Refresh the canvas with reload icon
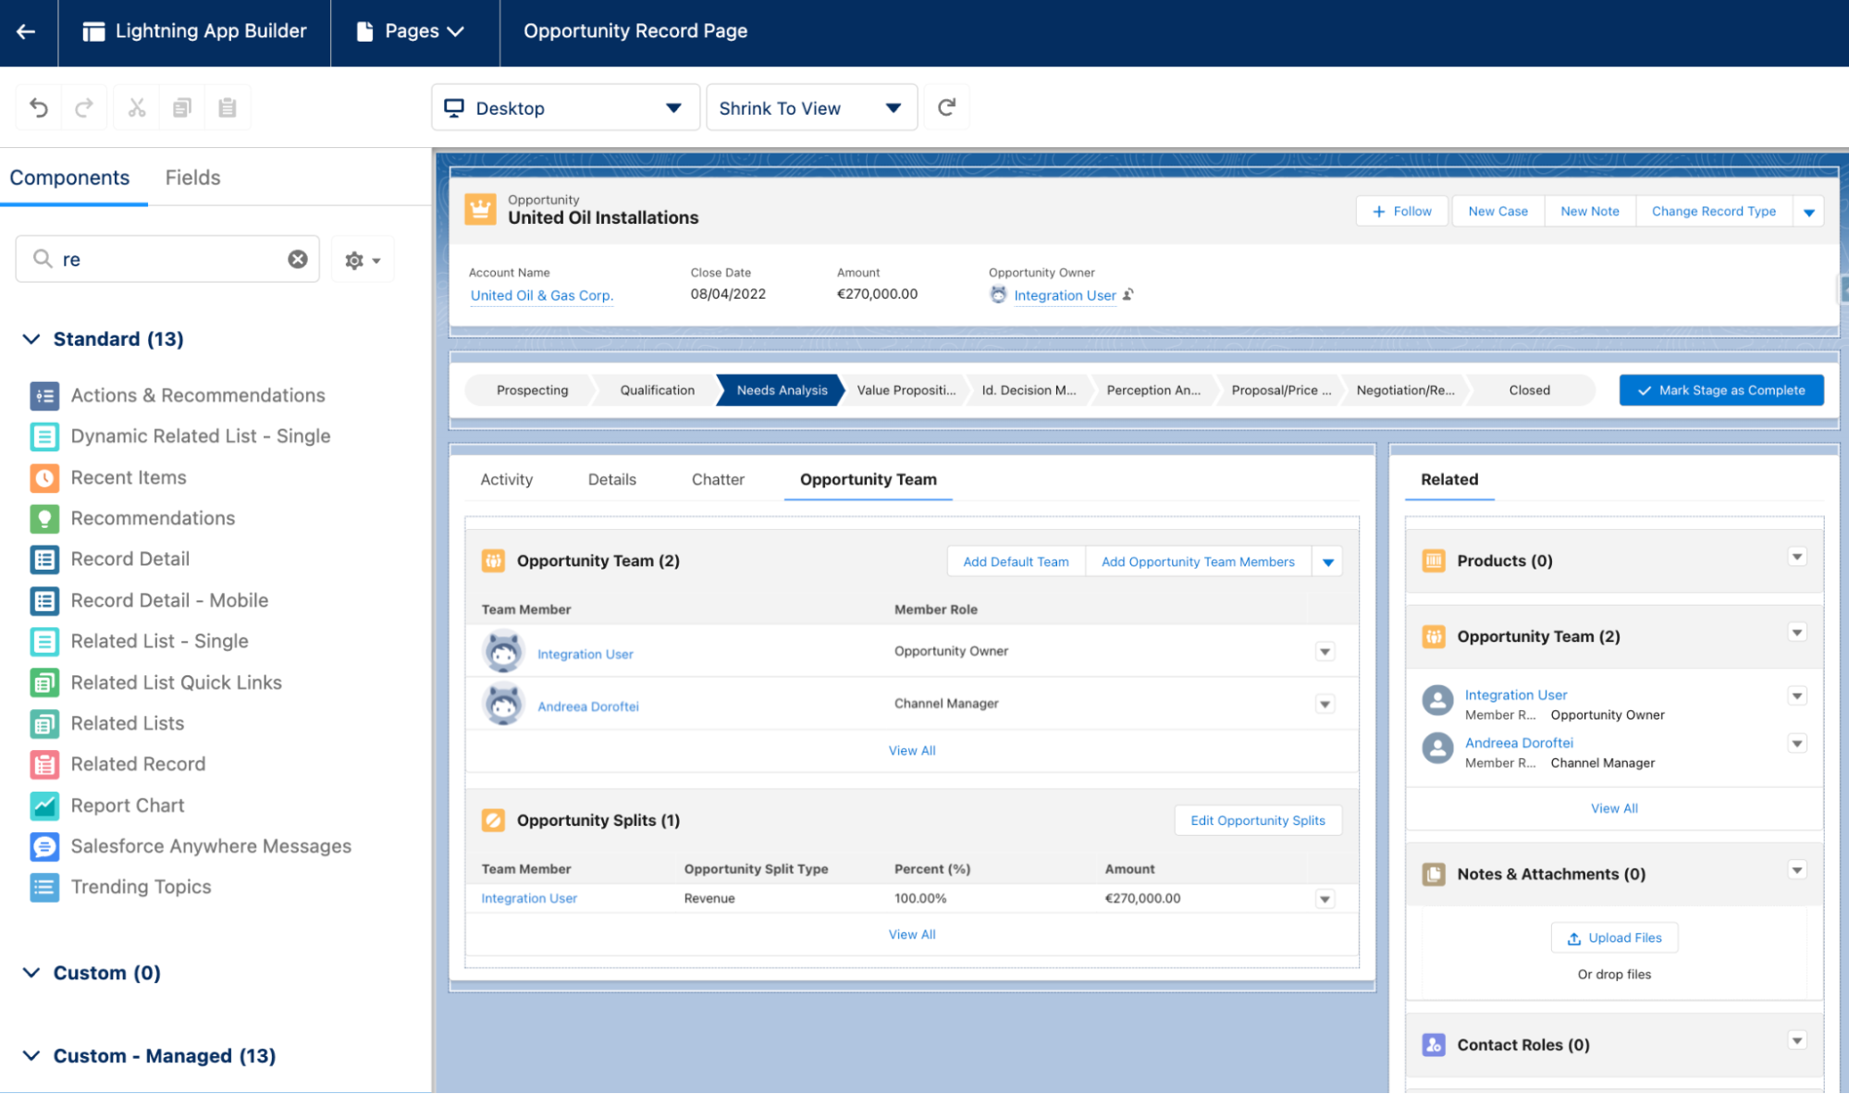 (x=946, y=108)
